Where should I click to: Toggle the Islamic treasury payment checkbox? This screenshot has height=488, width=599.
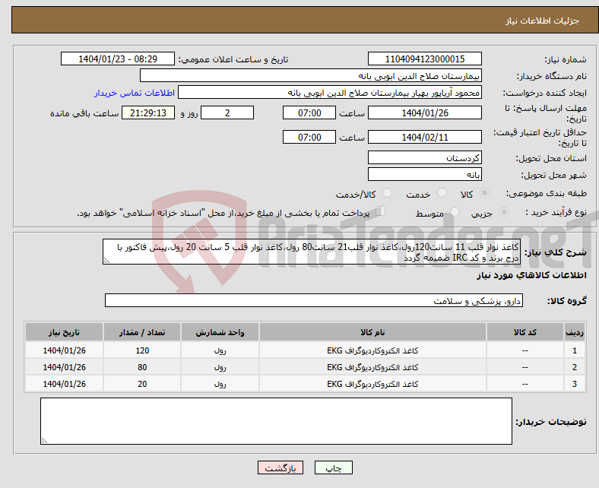click(x=381, y=211)
